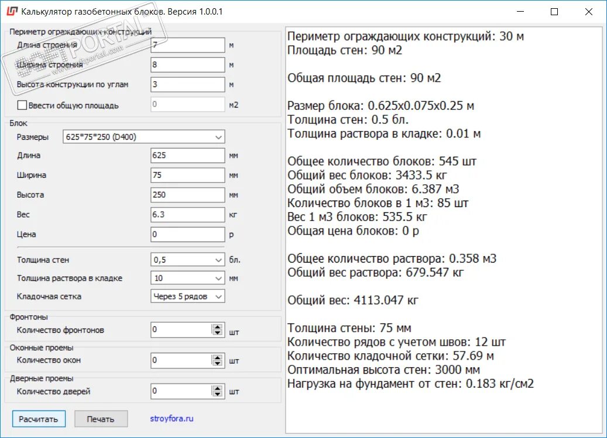Screen dimensions: 607x438
Task: Click result line 'Толщина стены: 75 мм'
Action: 349,328
